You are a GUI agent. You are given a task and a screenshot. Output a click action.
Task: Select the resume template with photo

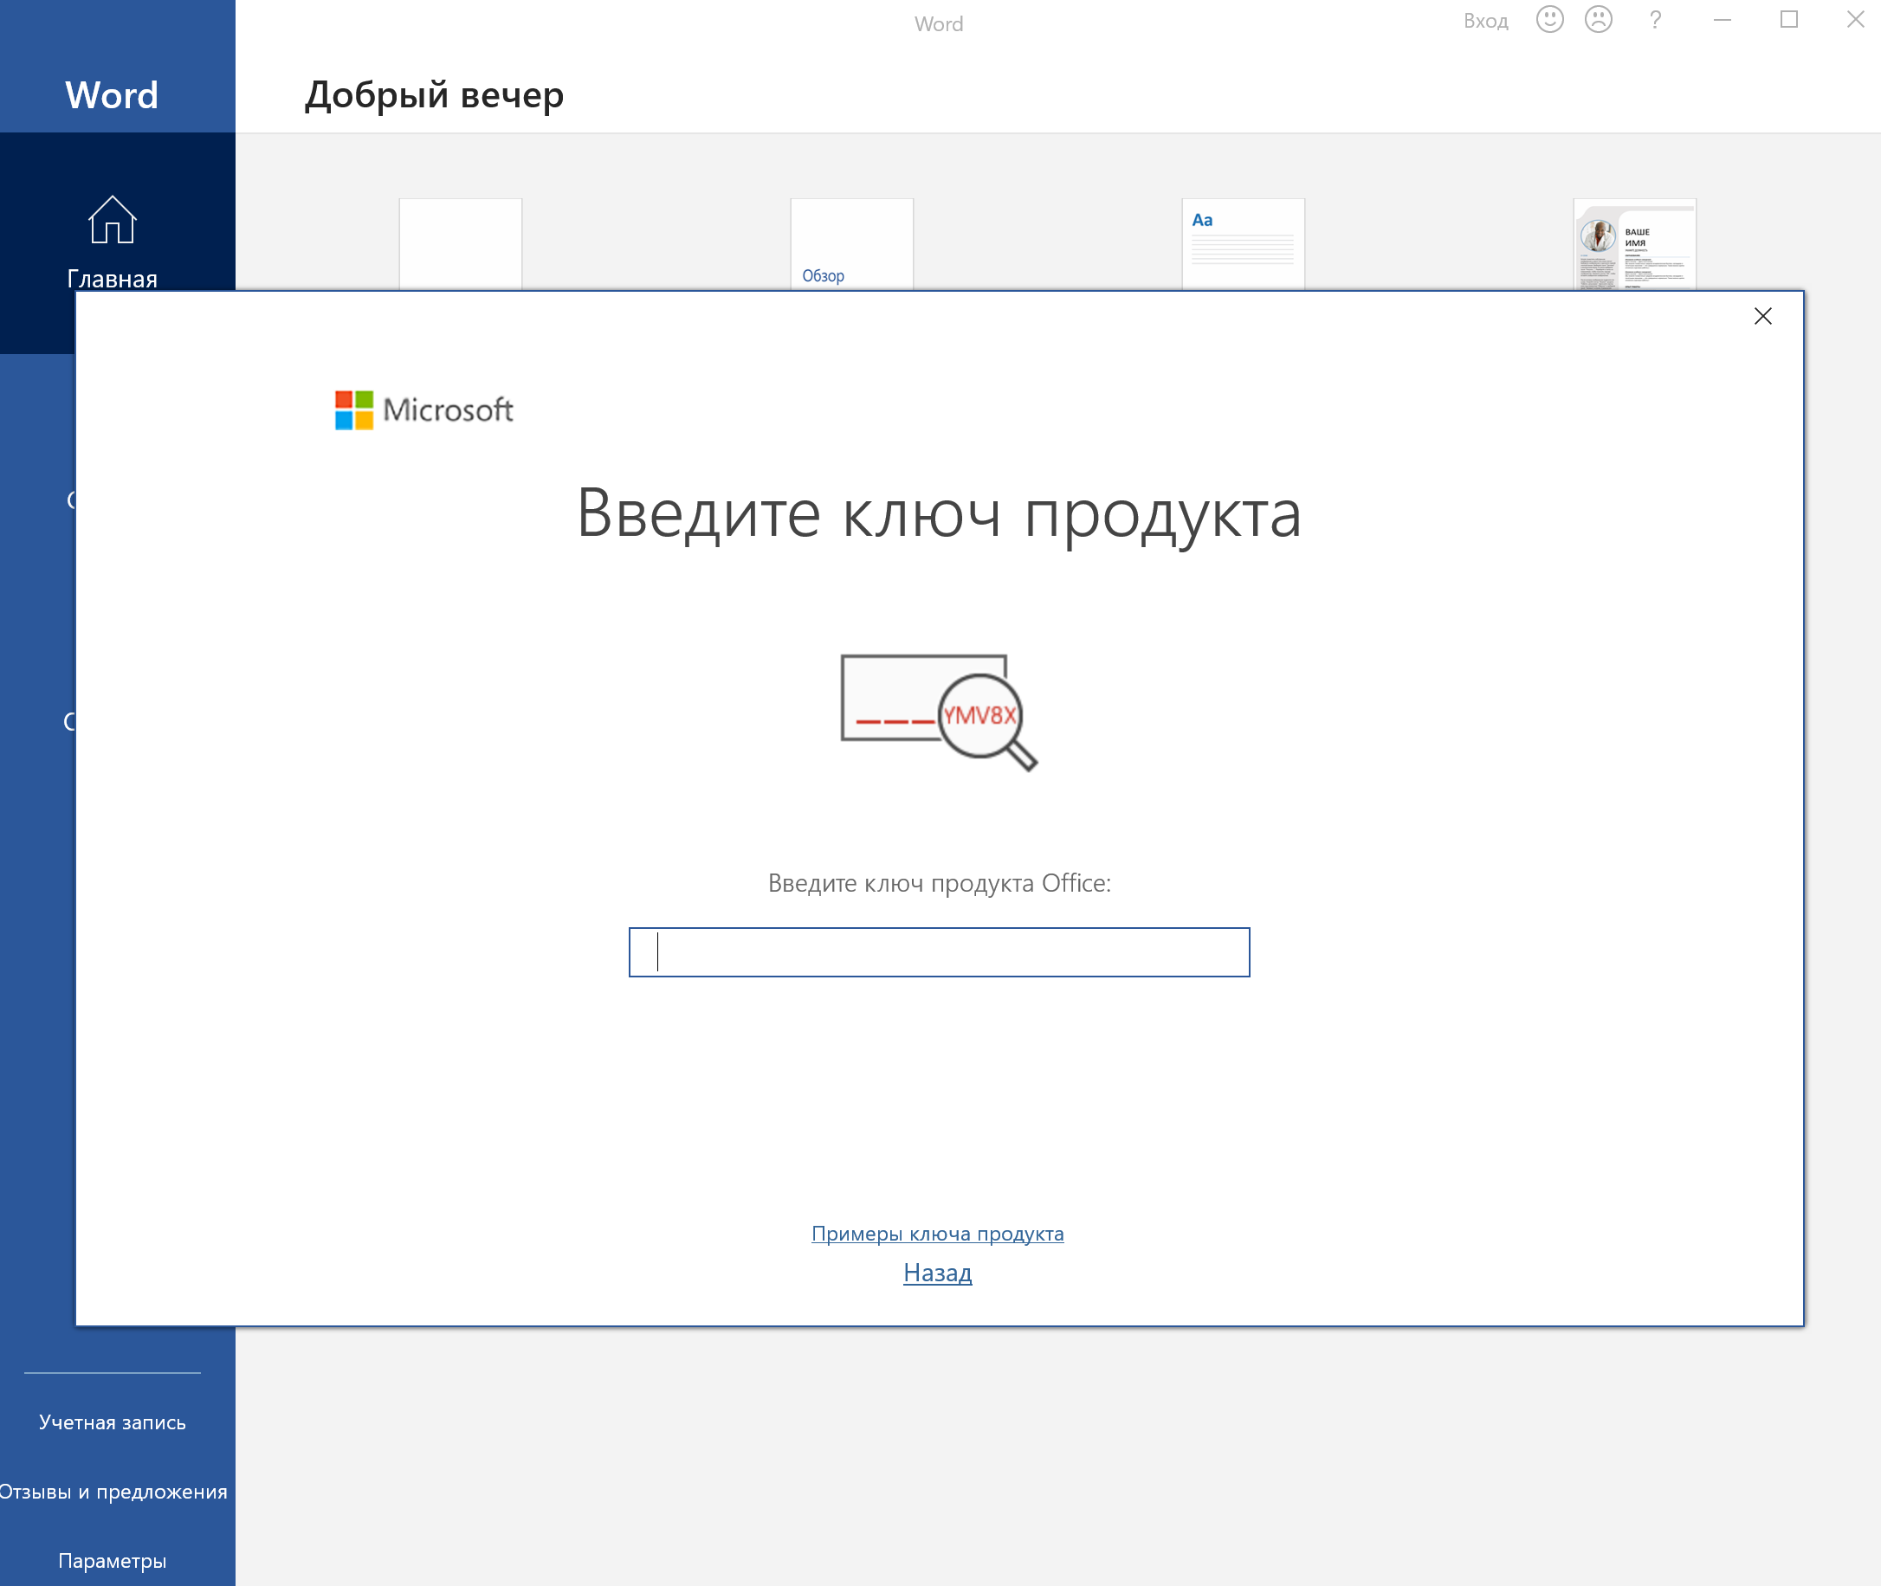pyautogui.click(x=1633, y=243)
